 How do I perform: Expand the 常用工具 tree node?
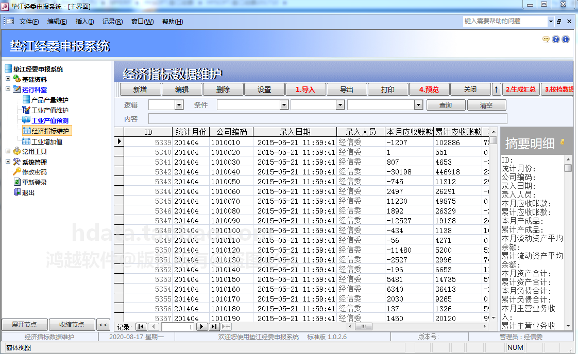(8, 151)
